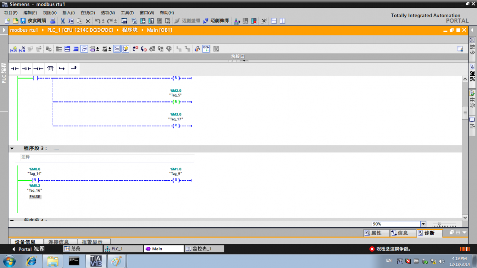477x268 pixels.
Task: Insert an empty box instruction
Action: pos(50,69)
